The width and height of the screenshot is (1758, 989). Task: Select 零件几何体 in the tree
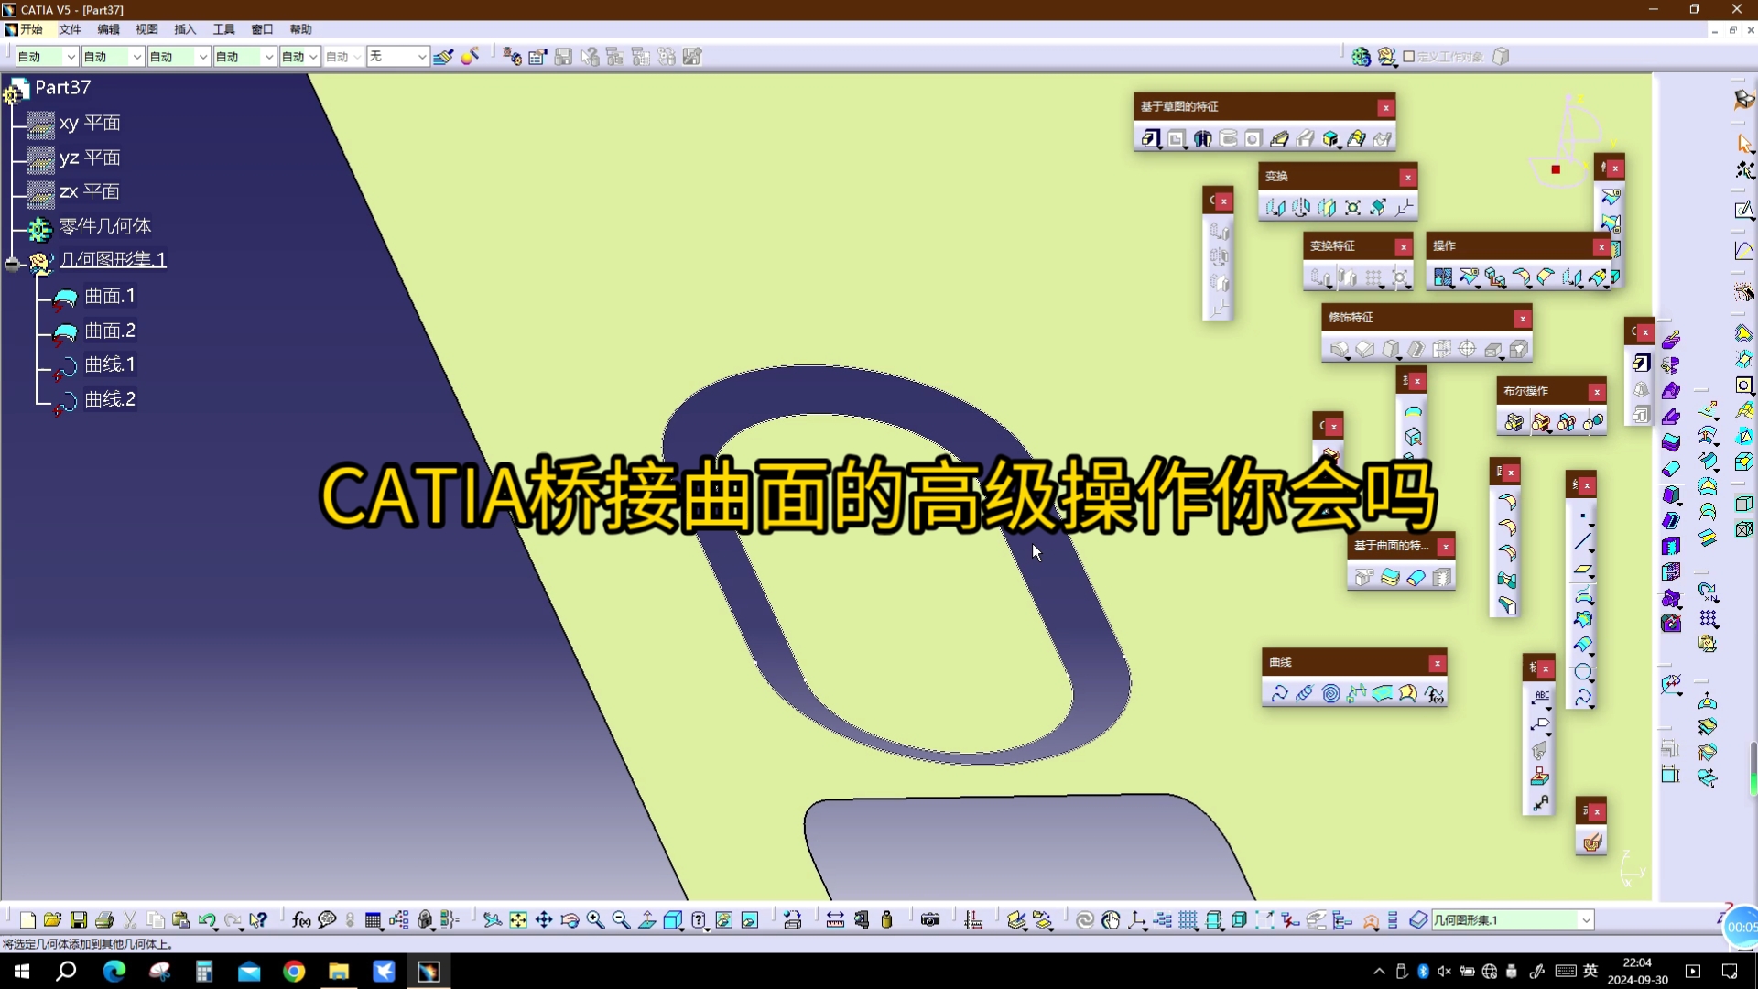pyautogui.click(x=105, y=226)
